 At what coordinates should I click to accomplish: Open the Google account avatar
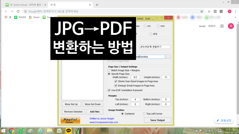[x=231, y=26]
